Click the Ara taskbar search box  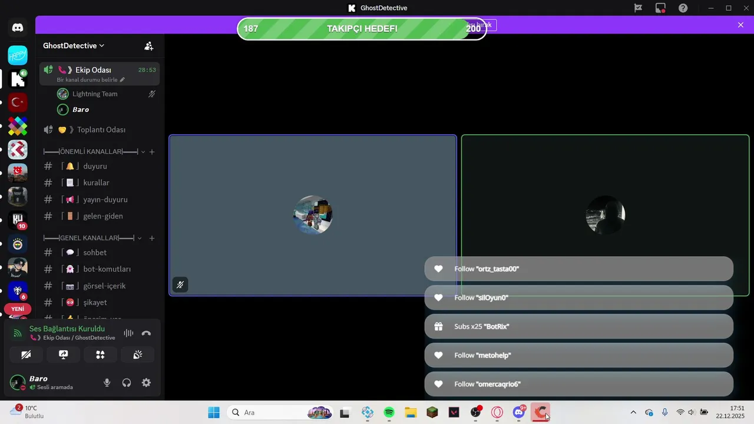280,412
